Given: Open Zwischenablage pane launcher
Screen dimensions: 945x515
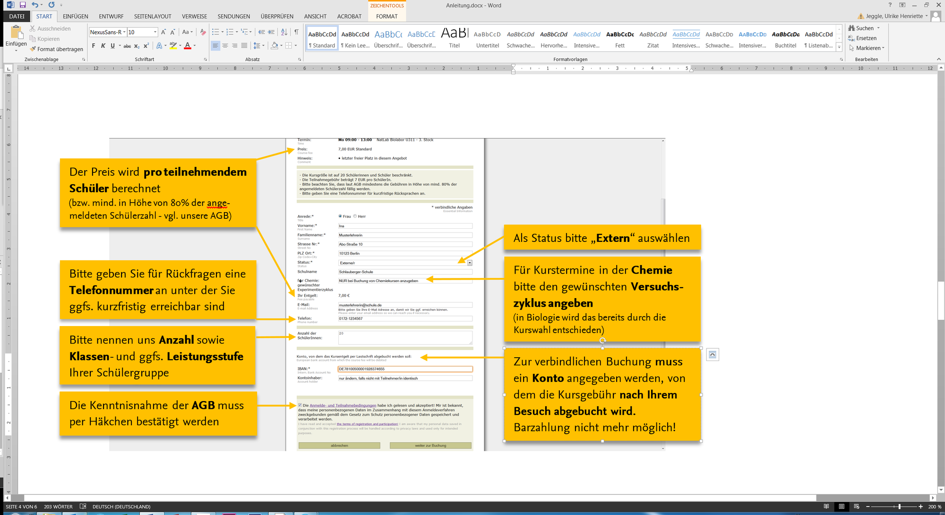Looking at the screenshot, I should coord(84,60).
